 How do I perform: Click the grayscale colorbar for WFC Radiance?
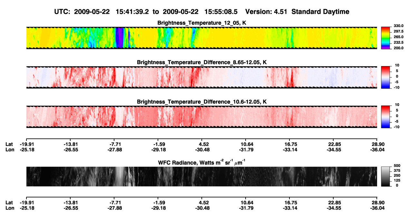coord(385,177)
